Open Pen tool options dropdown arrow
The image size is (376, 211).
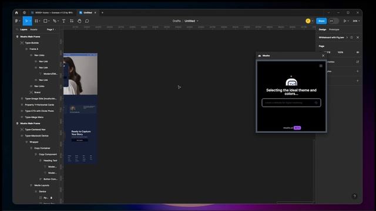58,21
